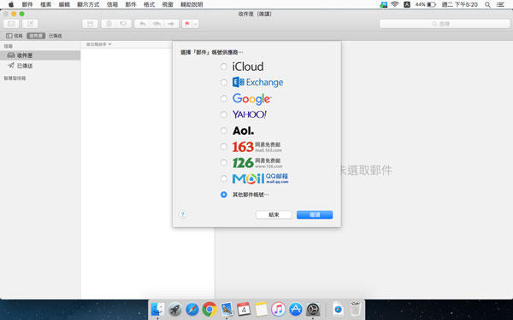The image size is (513, 320).
Task: Click the YAHOO! logo
Action: [250, 114]
